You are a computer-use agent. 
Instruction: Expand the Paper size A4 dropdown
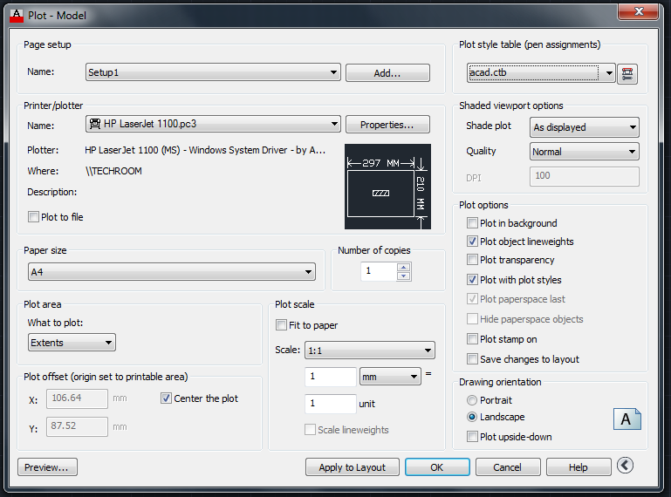(x=172, y=272)
